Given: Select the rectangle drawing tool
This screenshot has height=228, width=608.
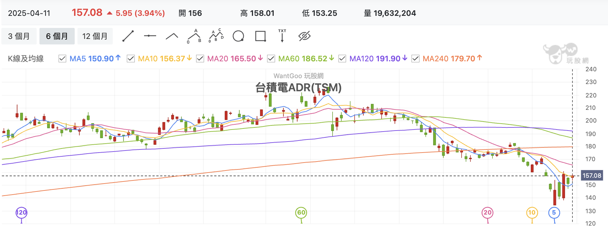Looking at the screenshot, I should click(261, 36).
